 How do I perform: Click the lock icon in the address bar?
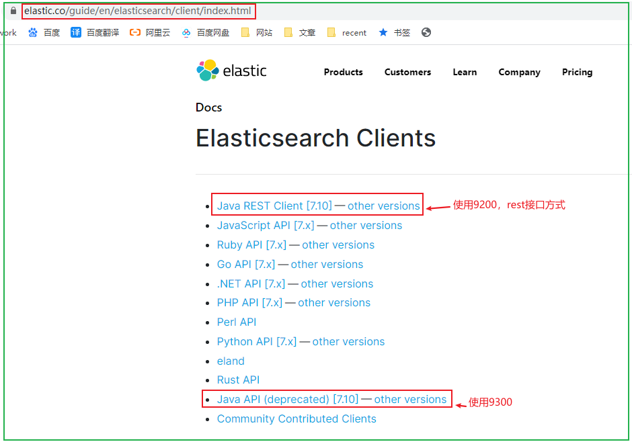13,11
